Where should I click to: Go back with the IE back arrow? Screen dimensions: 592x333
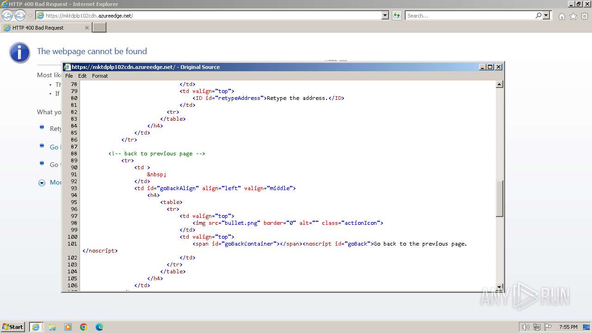pyautogui.click(x=7, y=16)
